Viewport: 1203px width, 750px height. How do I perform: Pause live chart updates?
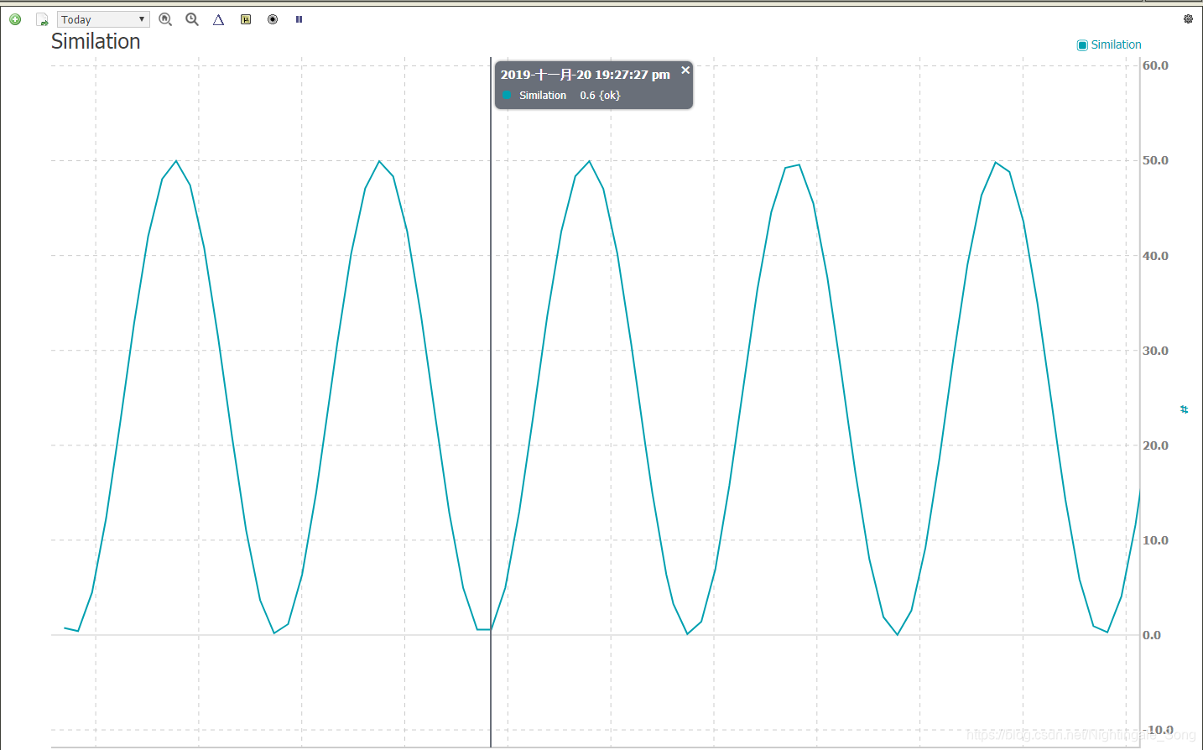[299, 19]
